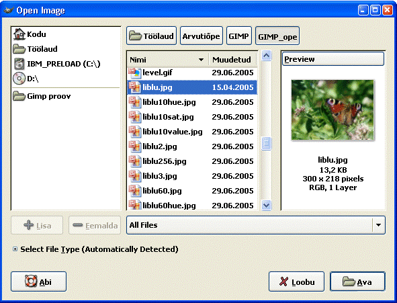Pick the liblu256.jpg file
The image size is (397, 303).
coord(192,161)
